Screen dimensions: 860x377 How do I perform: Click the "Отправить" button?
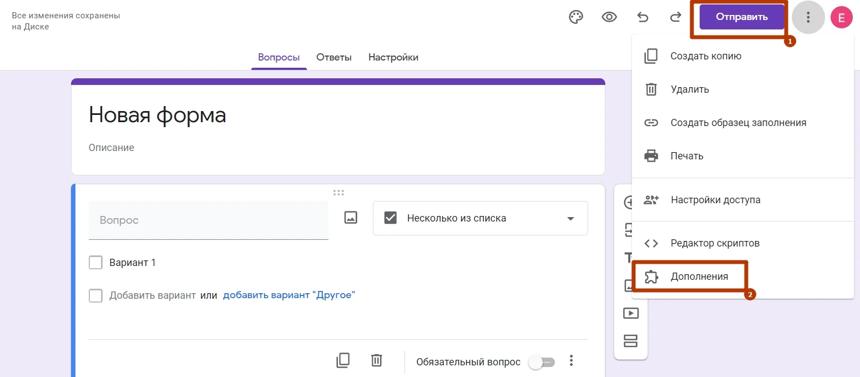741,17
